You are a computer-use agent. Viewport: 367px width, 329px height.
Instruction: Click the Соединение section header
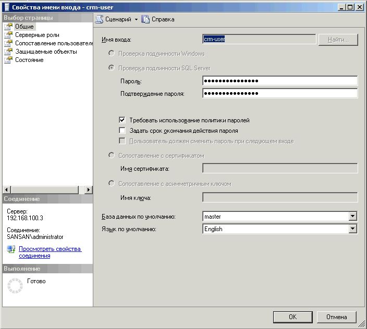pyautogui.click(x=48, y=199)
